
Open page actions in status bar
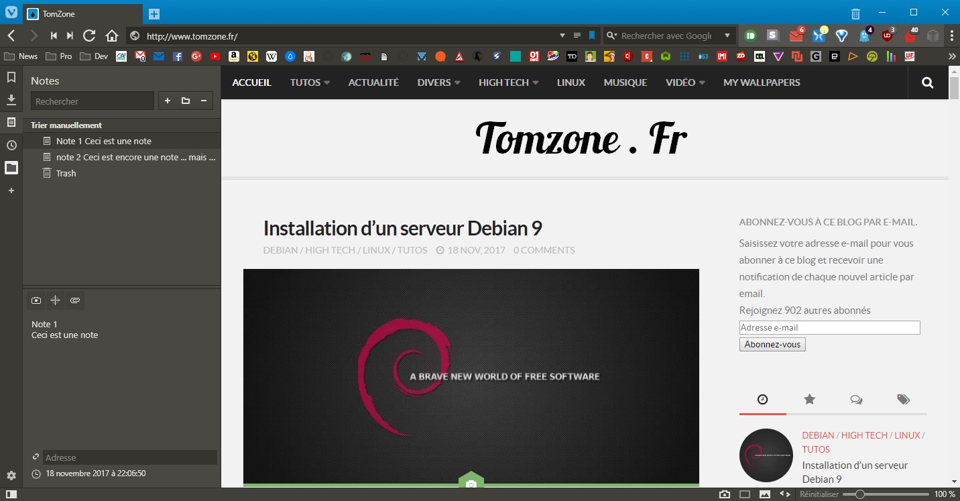pos(785,494)
